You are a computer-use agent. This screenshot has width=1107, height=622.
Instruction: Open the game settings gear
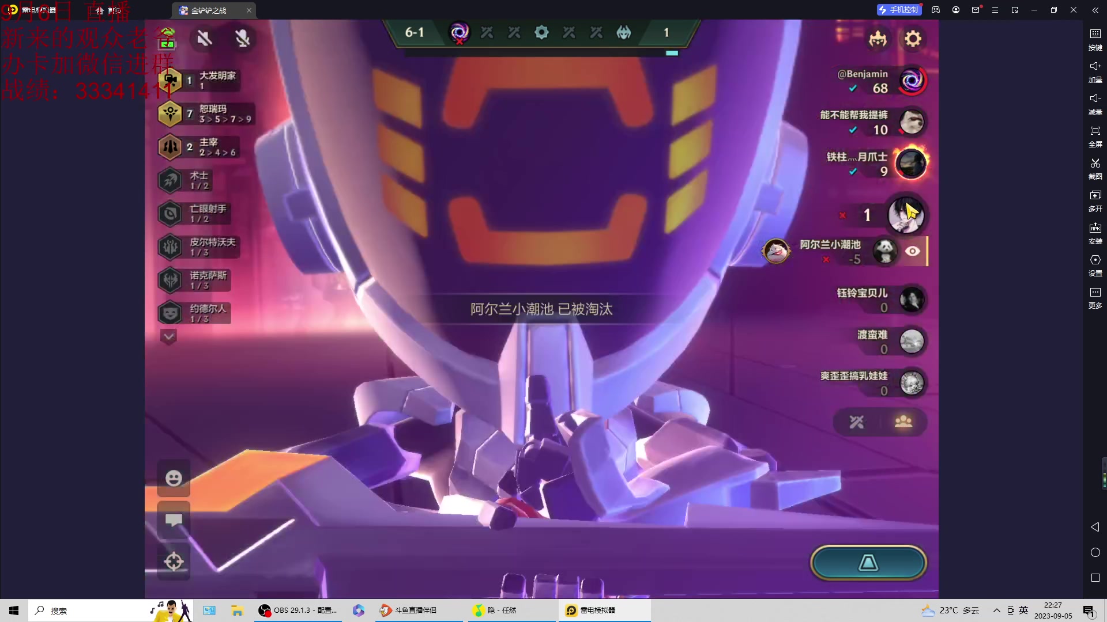913,39
